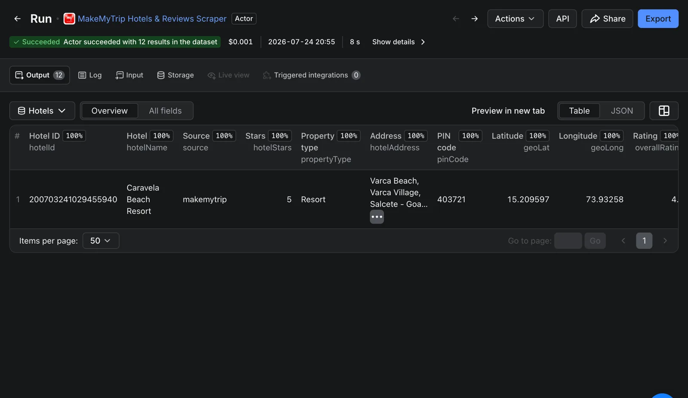The width and height of the screenshot is (688, 398).
Task: Click the run timestamp 2026-07-24 20:55
Action: click(x=301, y=42)
